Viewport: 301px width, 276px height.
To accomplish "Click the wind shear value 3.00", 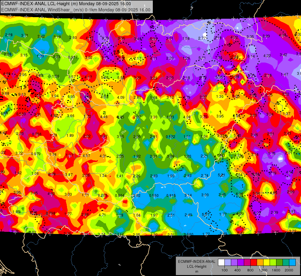I will (x=205, y=195).
